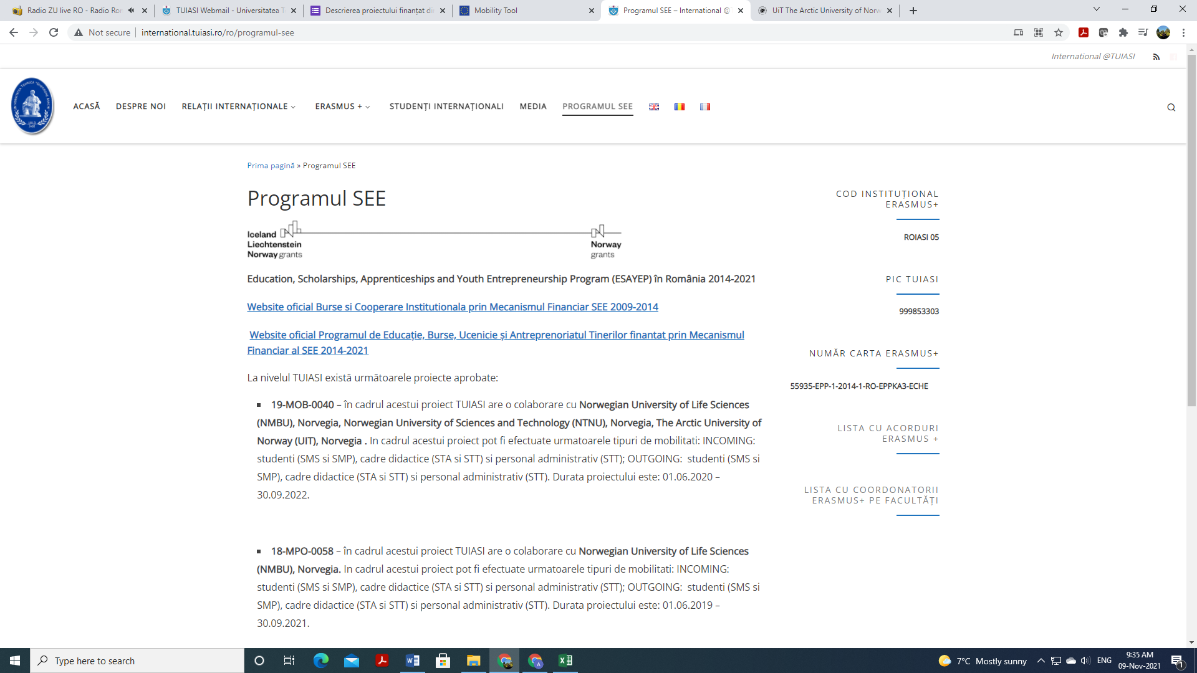Open the RSS feed icon

(1156, 57)
